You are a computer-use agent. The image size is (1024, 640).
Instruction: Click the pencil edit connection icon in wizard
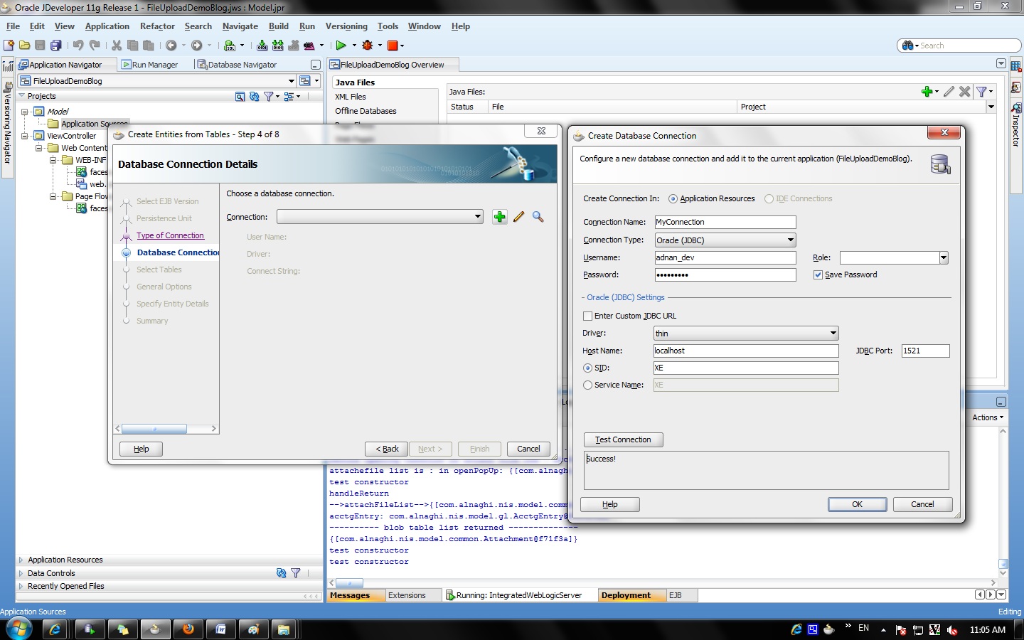(519, 217)
